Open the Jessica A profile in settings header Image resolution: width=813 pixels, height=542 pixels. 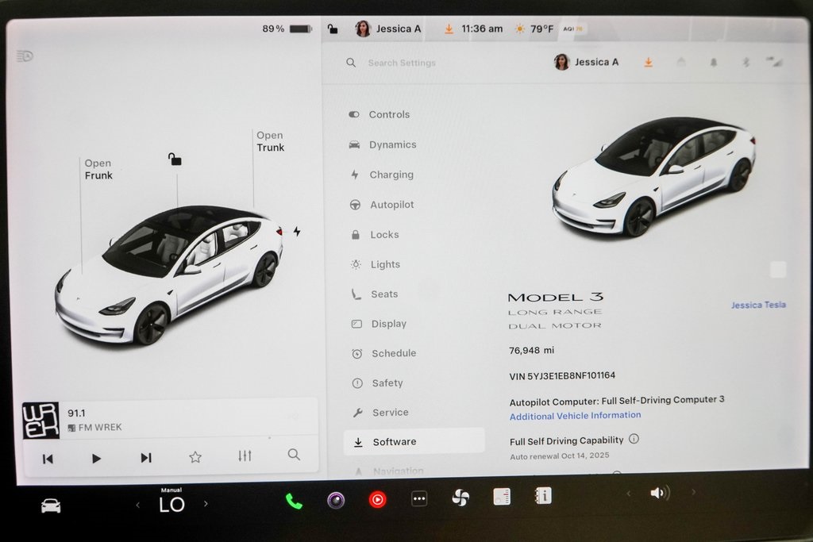pos(587,62)
